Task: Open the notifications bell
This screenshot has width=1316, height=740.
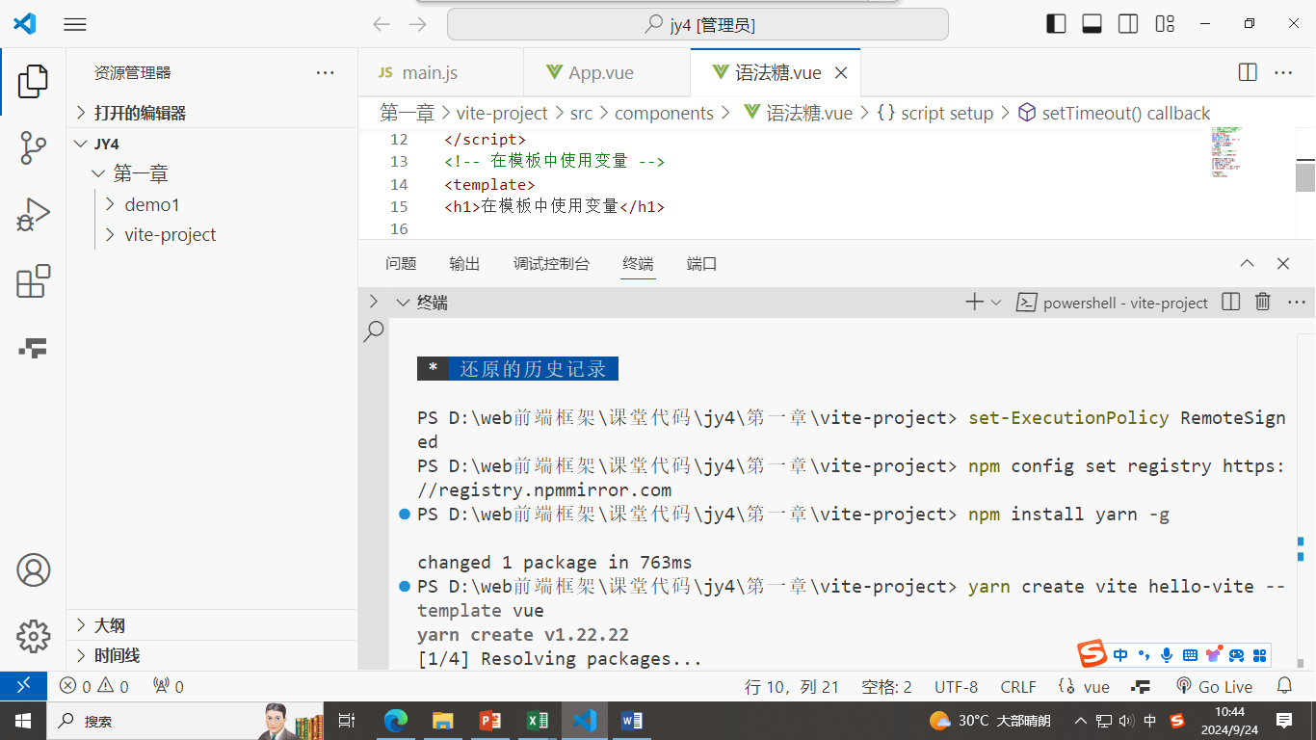Action: [1284, 686]
